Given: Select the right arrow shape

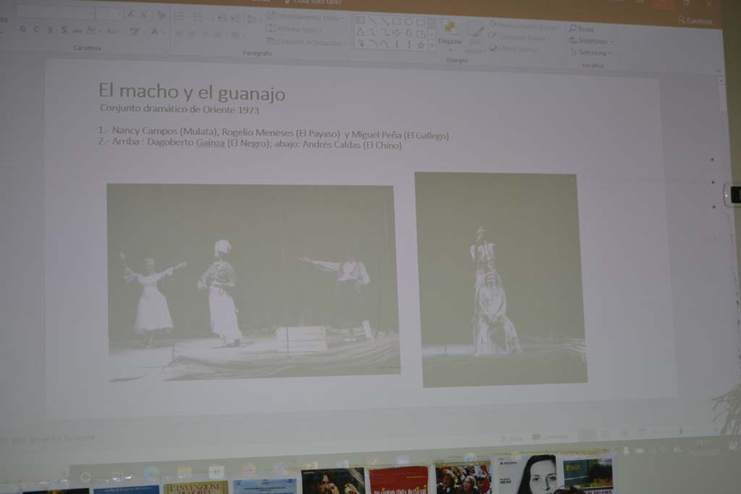Looking at the screenshot, I should pos(397,33).
